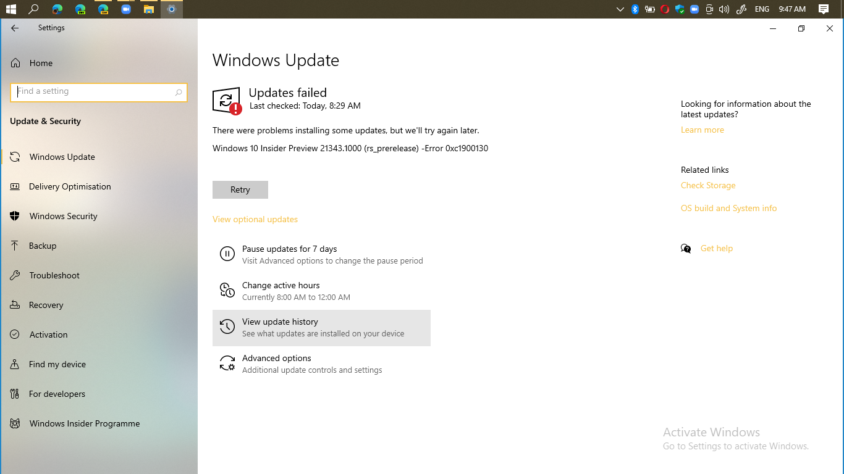Open For developers settings
Screen dimensions: 844x474
pyautogui.click(x=99, y=394)
